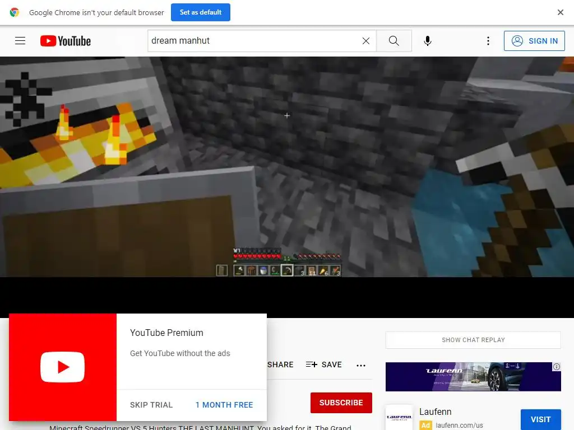Accept 1 MONTH FREE offer
The height and width of the screenshot is (430, 574).
tap(224, 405)
